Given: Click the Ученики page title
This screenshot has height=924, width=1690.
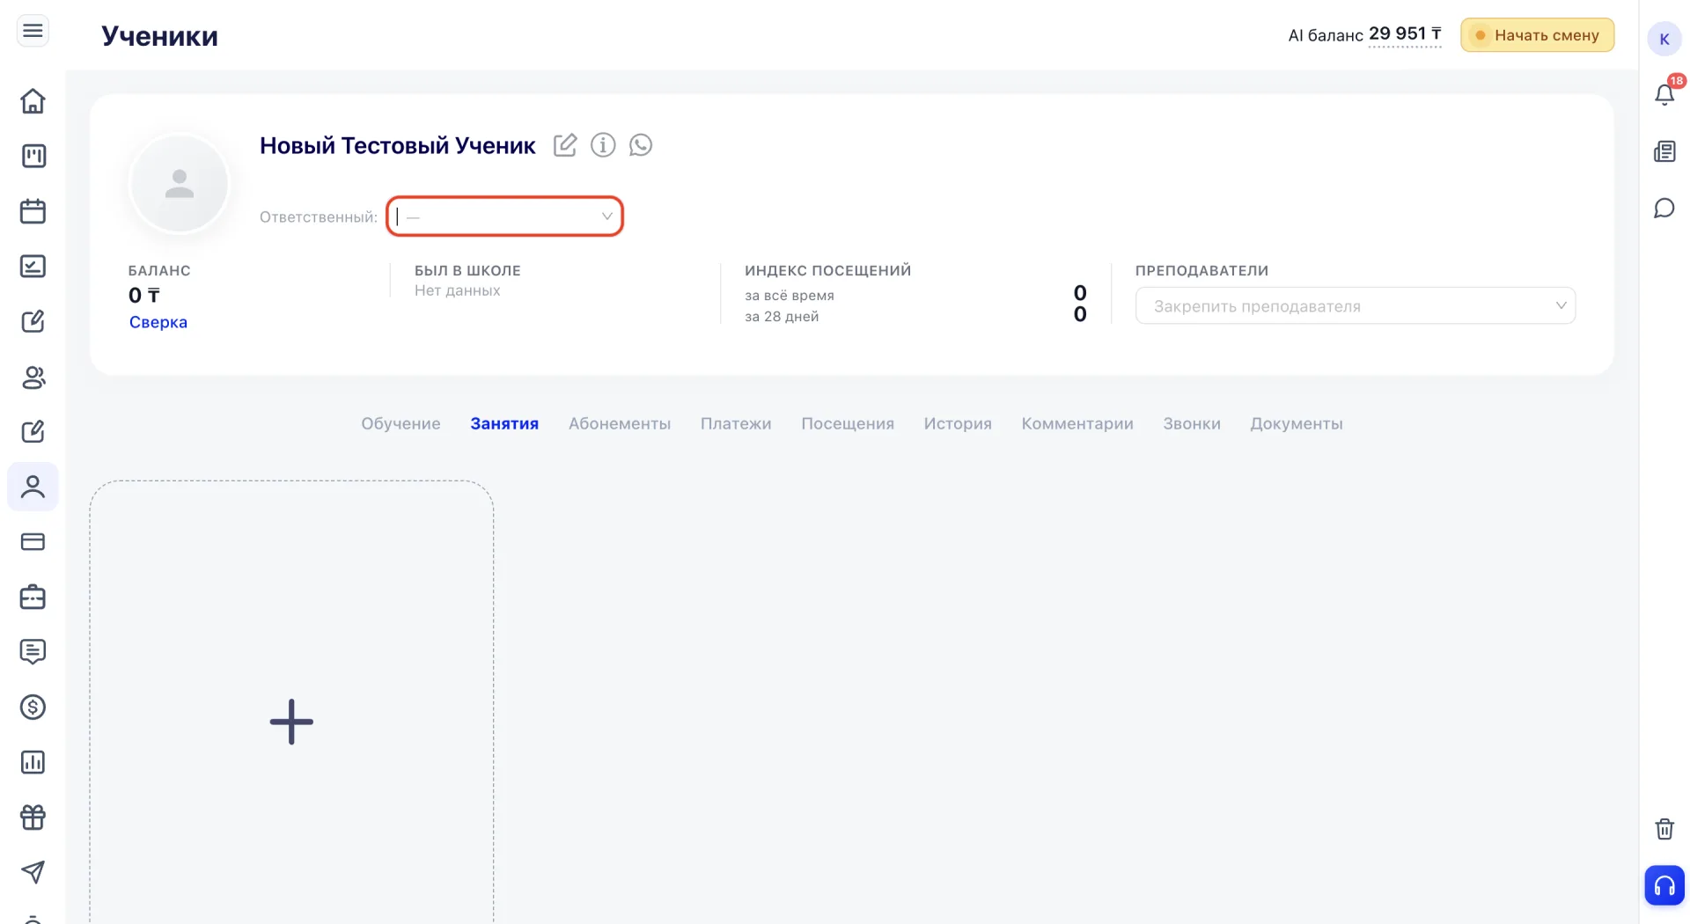Looking at the screenshot, I should 159,35.
